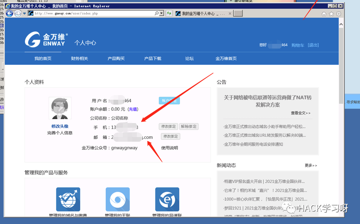Close the 我的金万维个人中心 tab
This screenshot has width=360, height=224.
coord(230,14)
